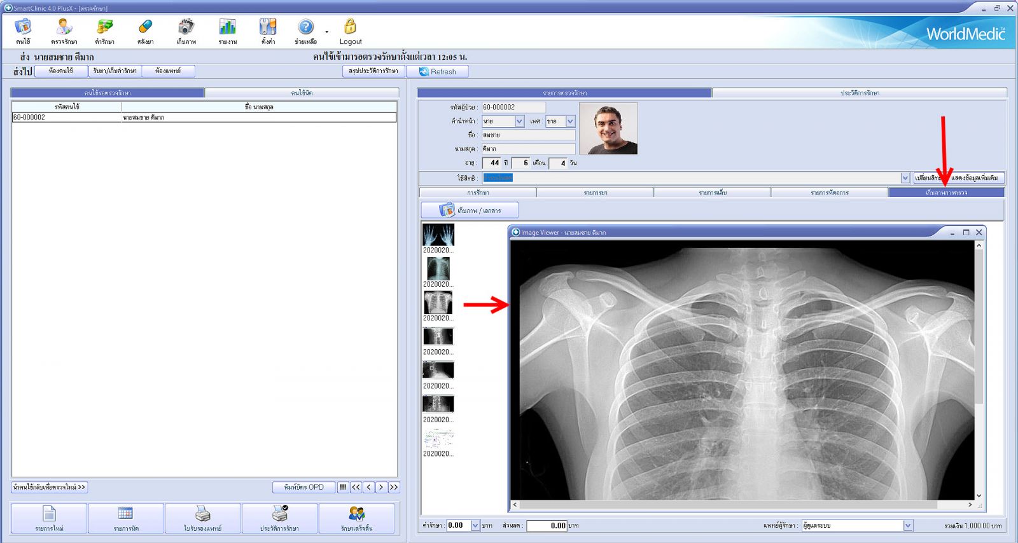
Task: Switch to คนไข้นัด appointments tab
Action: pyautogui.click(x=302, y=93)
